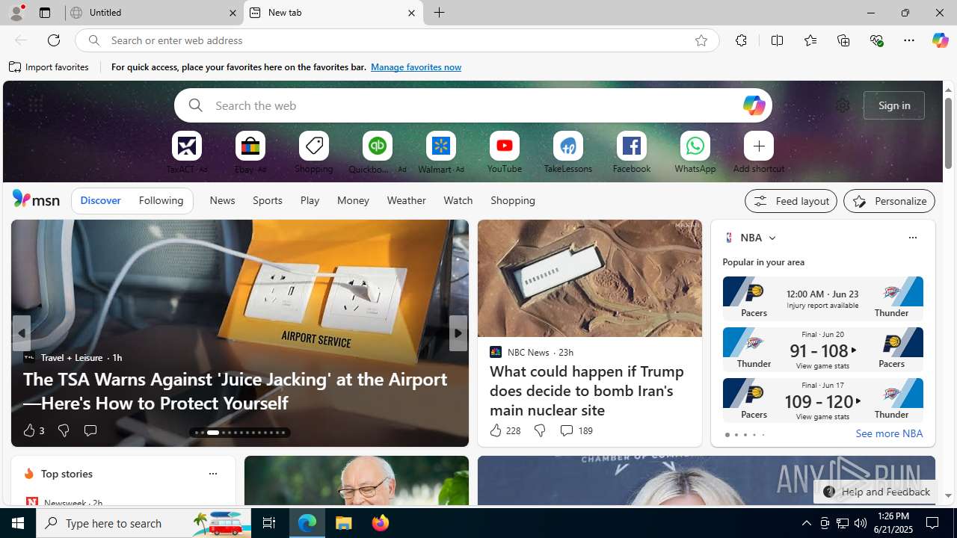This screenshot has height=538, width=957.
Task: Open the Collections icon
Action: [x=843, y=40]
